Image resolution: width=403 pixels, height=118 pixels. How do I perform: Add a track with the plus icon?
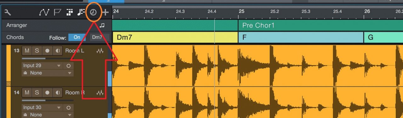(x=105, y=13)
